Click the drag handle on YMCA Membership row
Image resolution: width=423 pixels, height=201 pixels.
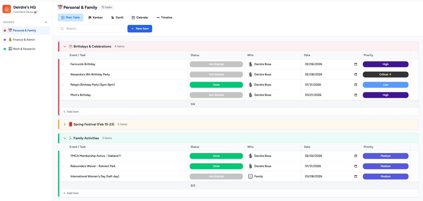[63, 156]
